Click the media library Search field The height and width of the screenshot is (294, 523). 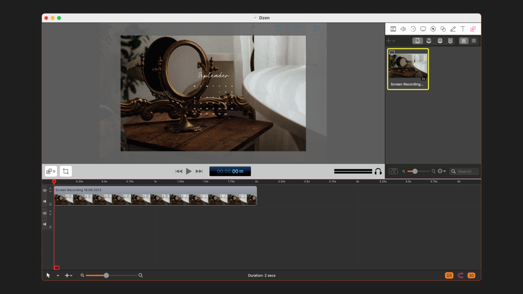tap(466, 171)
